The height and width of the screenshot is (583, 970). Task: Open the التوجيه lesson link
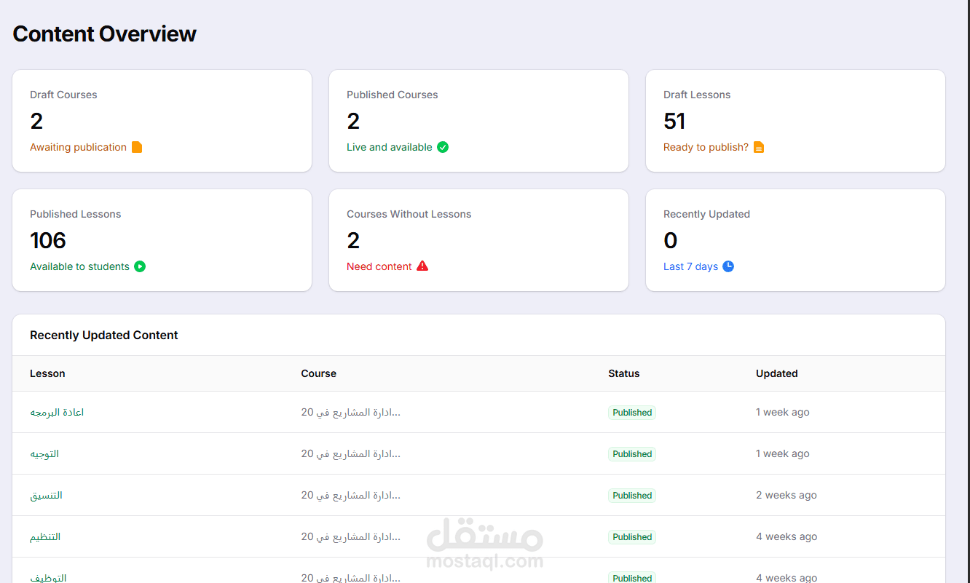click(x=44, y=453)
